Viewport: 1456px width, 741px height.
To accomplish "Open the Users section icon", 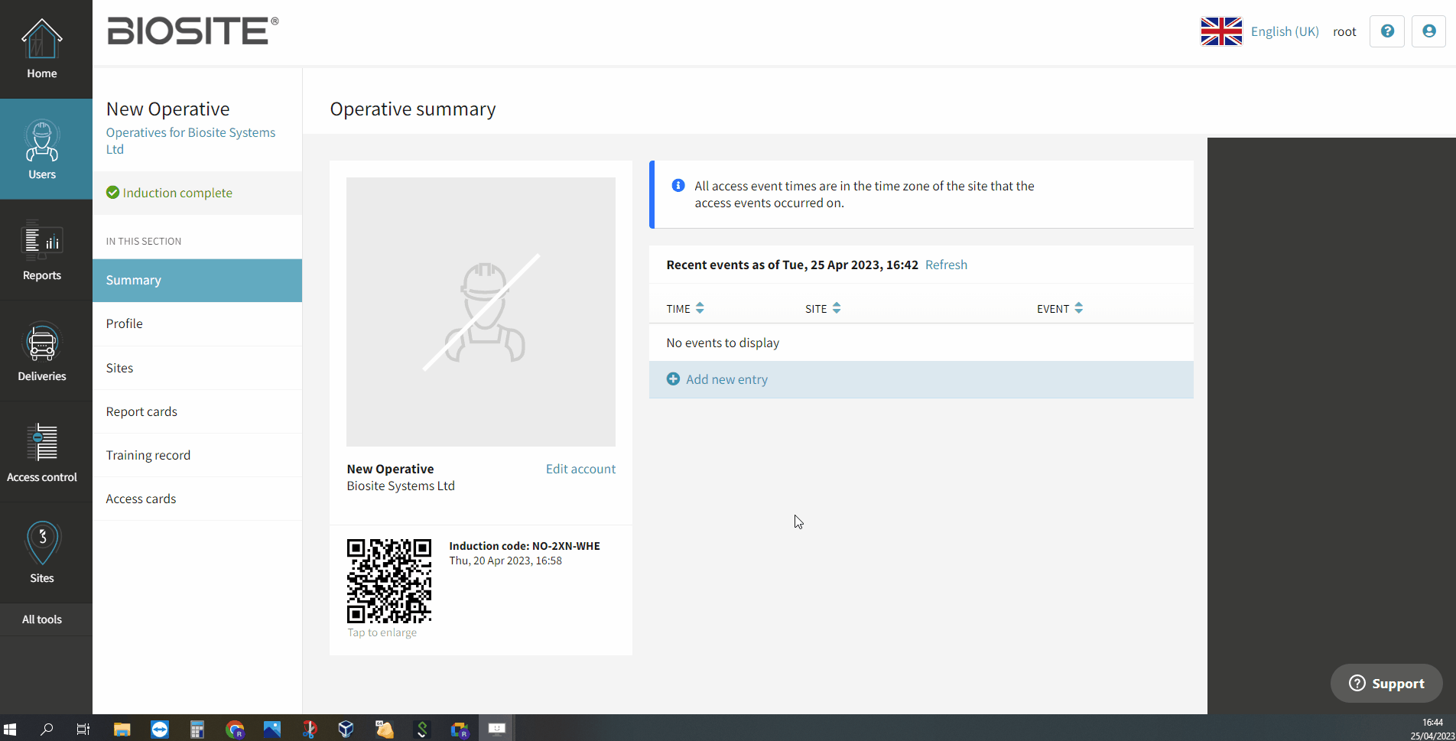I will [42, 141].
